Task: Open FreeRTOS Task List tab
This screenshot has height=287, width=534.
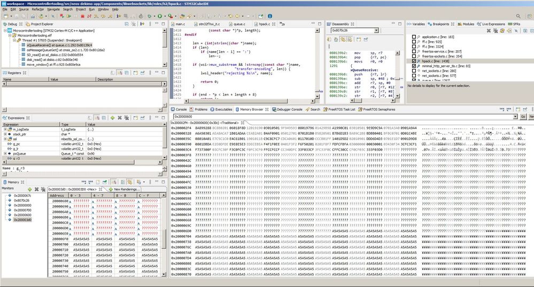Action: (339, 109)
